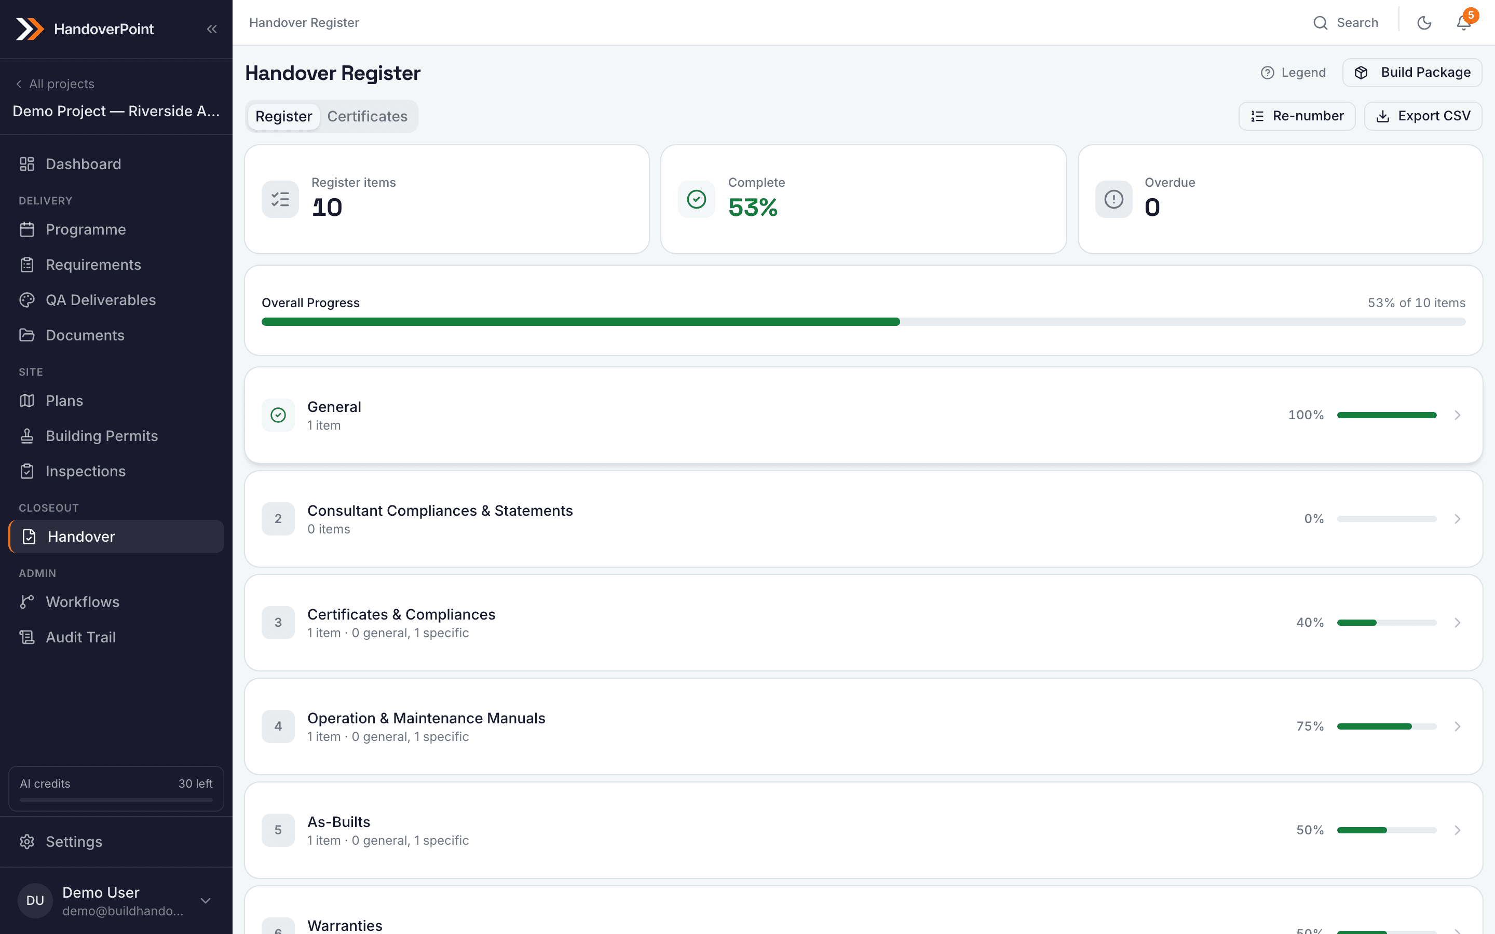Expand the General section chevron
The height and width of the screenshot is (934, 1495).
pyautogui.click(x=1457, y=415)
